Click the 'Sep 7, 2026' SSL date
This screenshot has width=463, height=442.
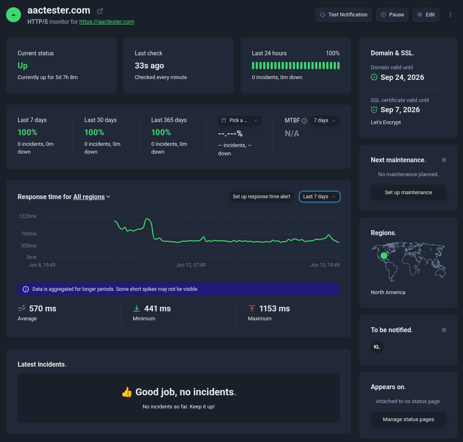pyautogui.click(x=400, y=110)
